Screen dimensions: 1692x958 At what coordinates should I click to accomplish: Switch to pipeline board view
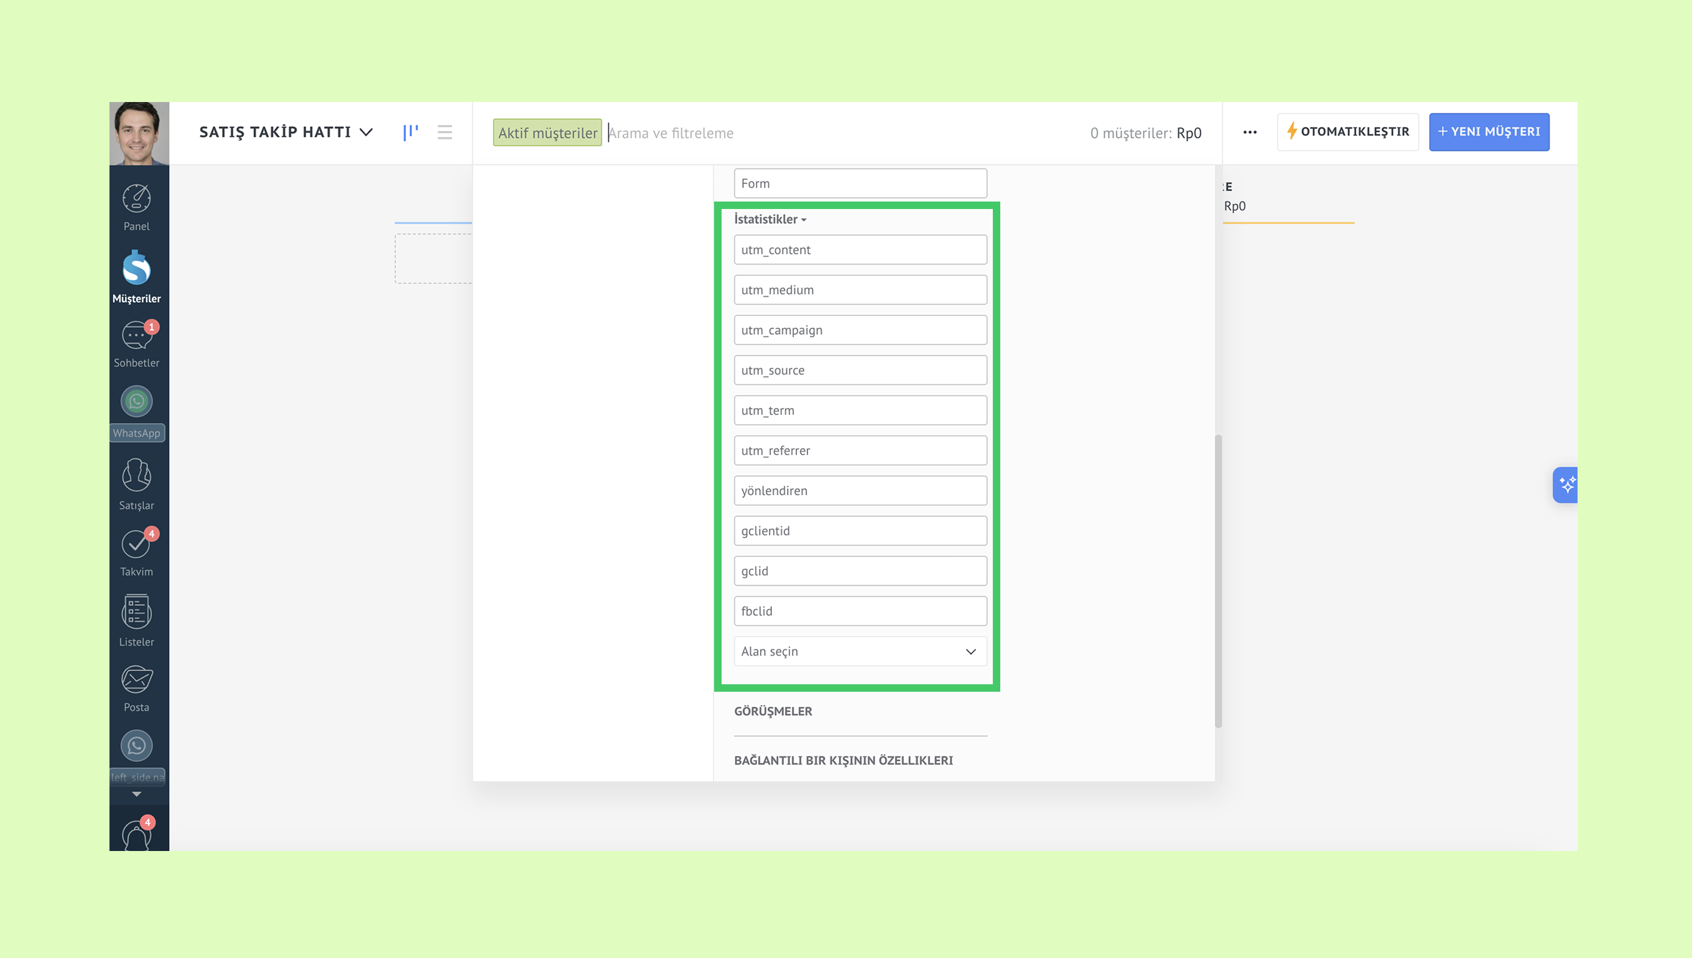[411, 133]
